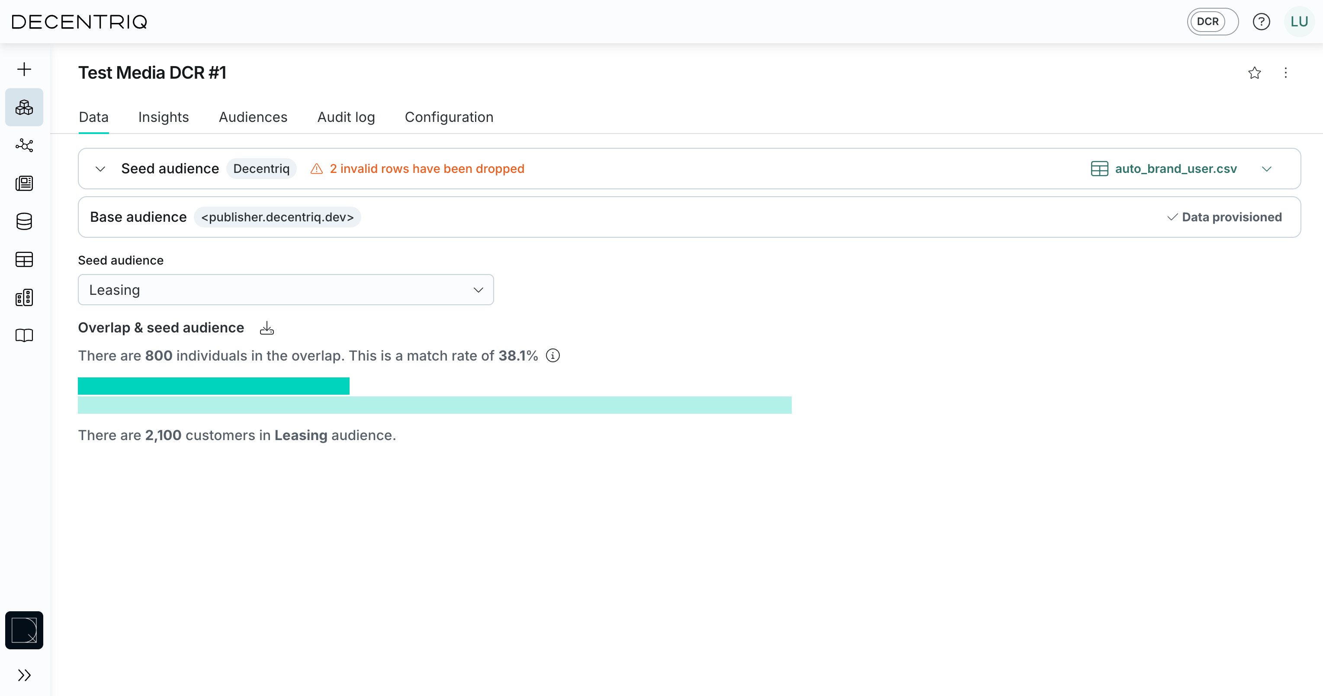Click the dark teal overlap bar
1323x696 pixels.
point(213,386)
